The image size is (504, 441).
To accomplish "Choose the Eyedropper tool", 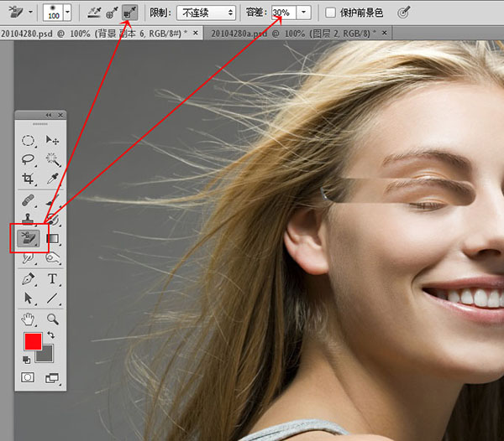I will pos(52,179).
